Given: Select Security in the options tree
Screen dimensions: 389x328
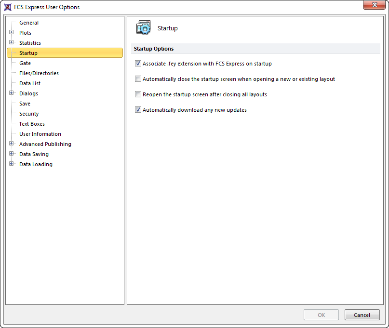Looking at the screenshot, I should 29,114.
